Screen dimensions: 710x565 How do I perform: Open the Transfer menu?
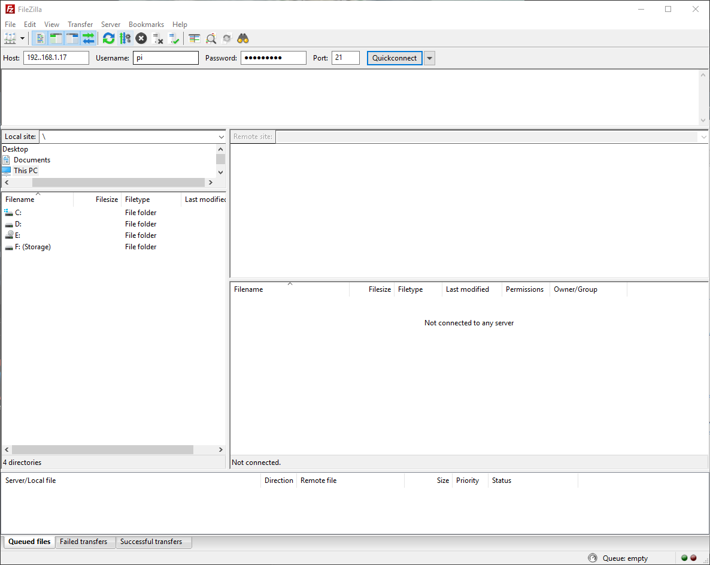(x=80, y=25)
